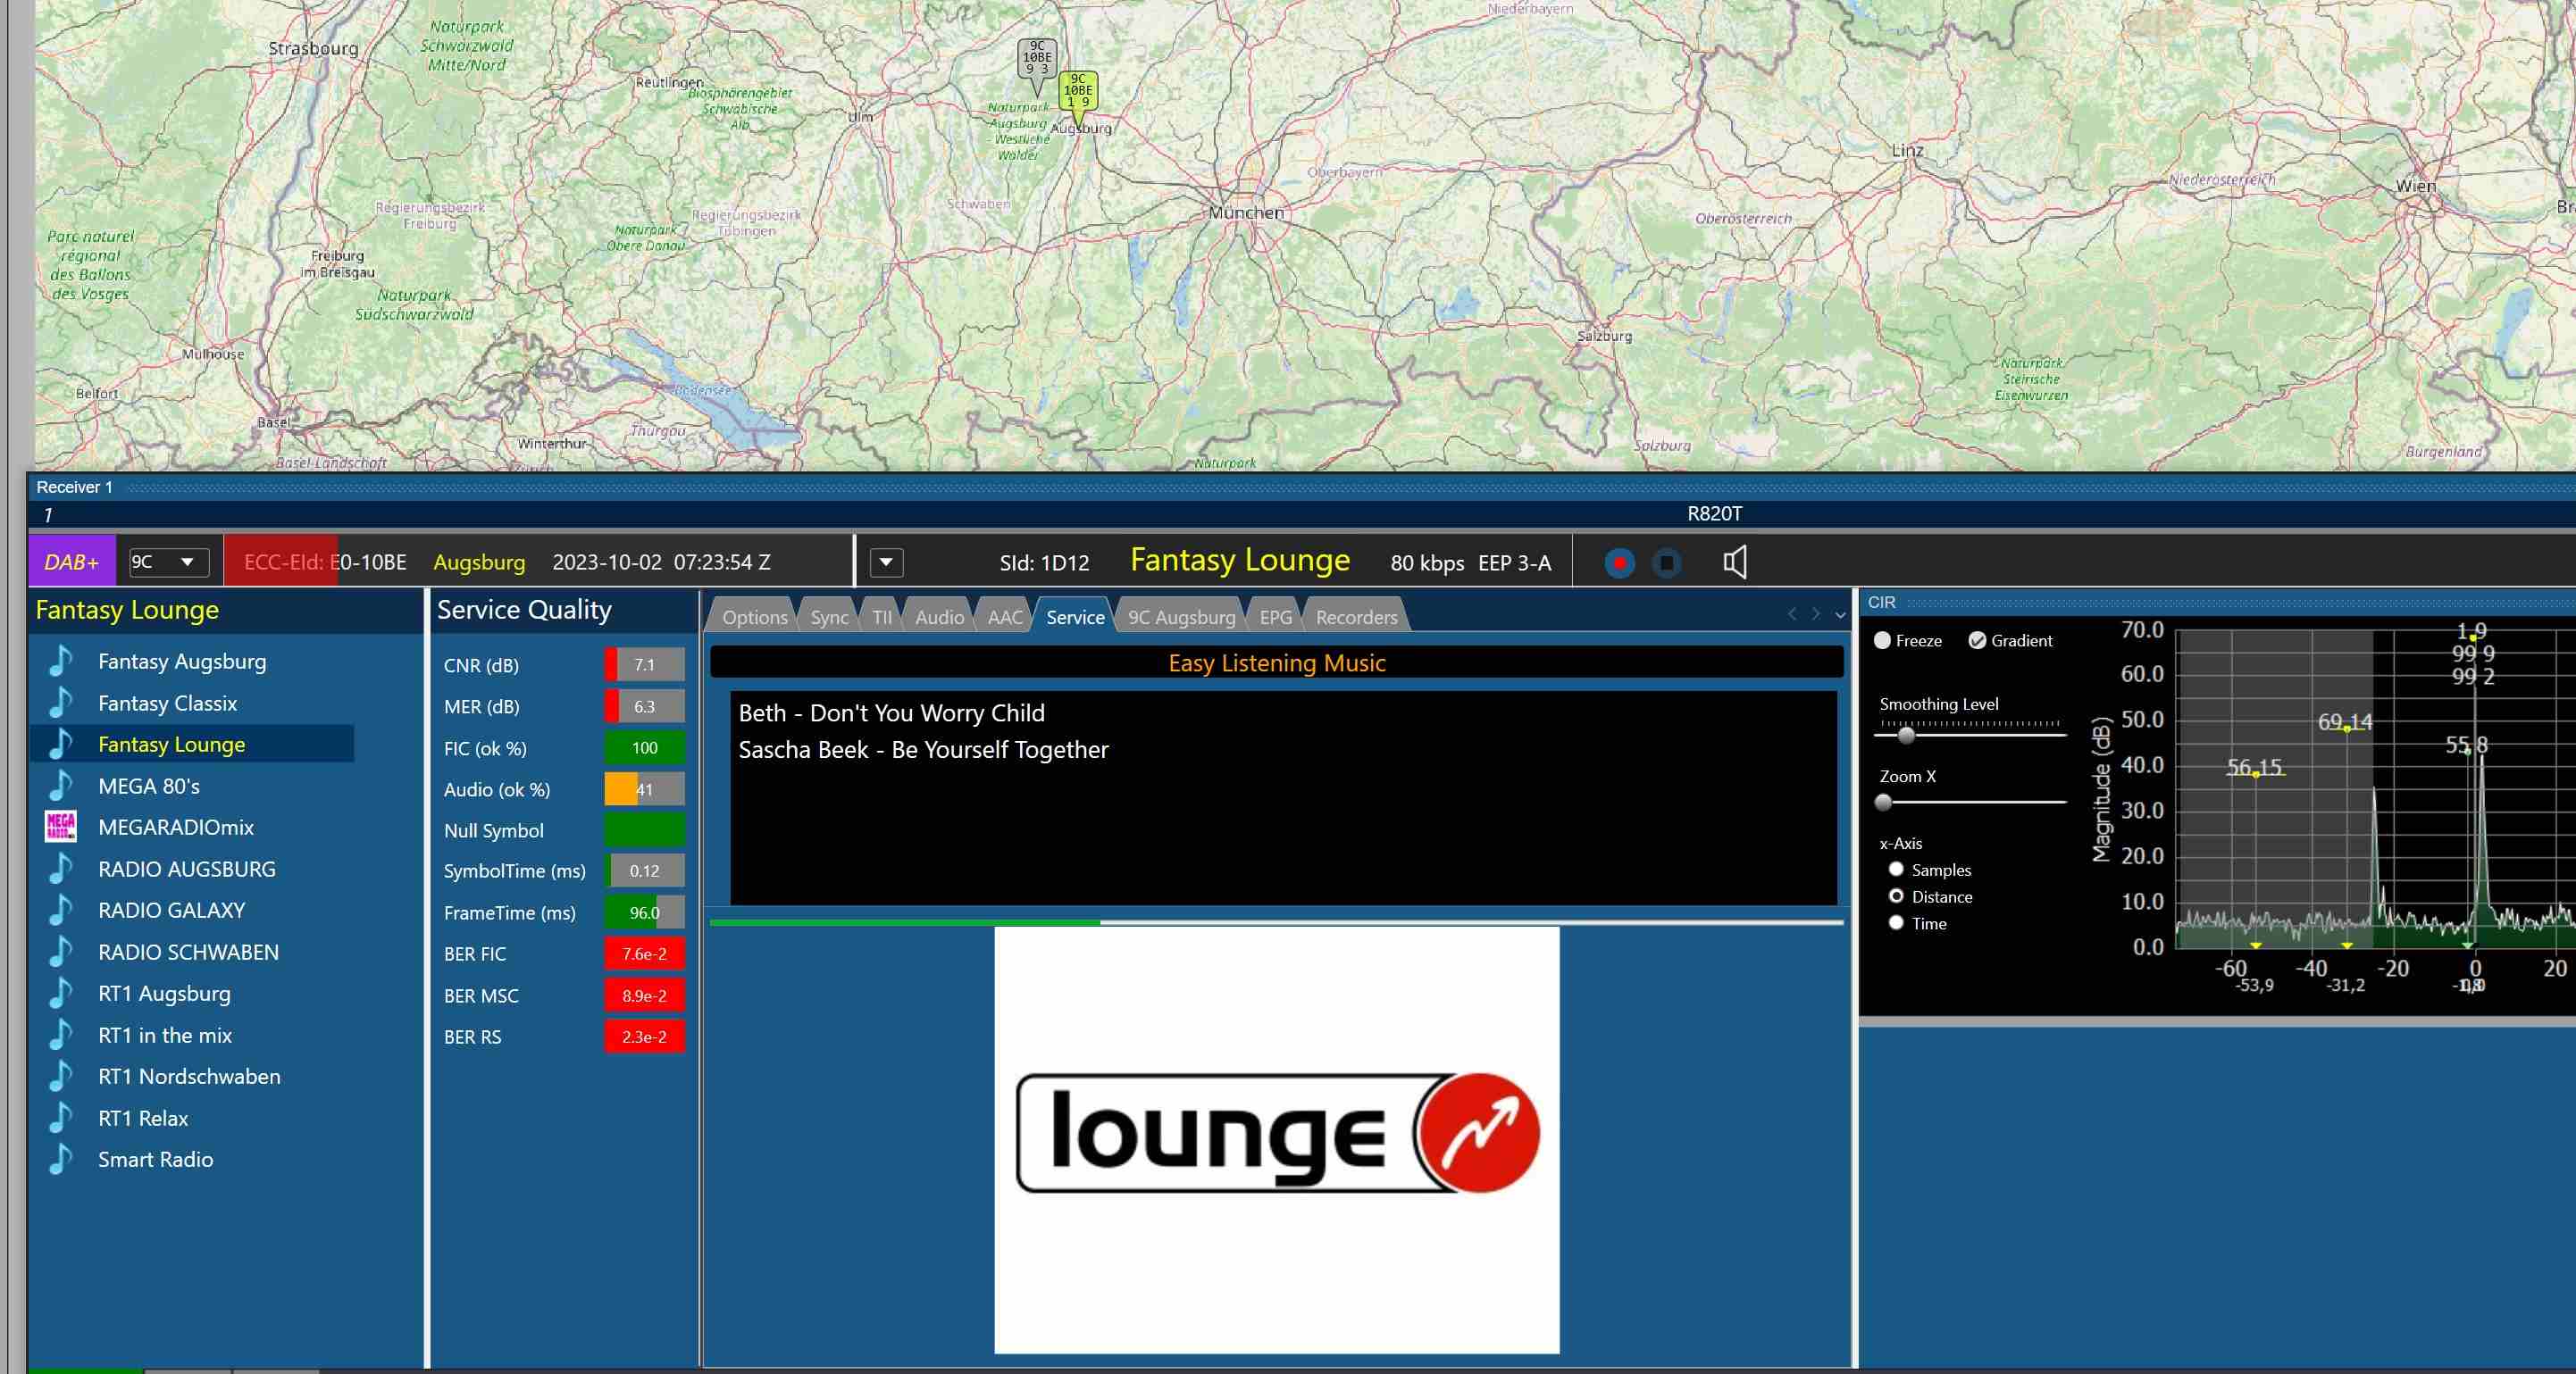
Task: Click the R820T tuner label
Action: [x=1714, y=513]
